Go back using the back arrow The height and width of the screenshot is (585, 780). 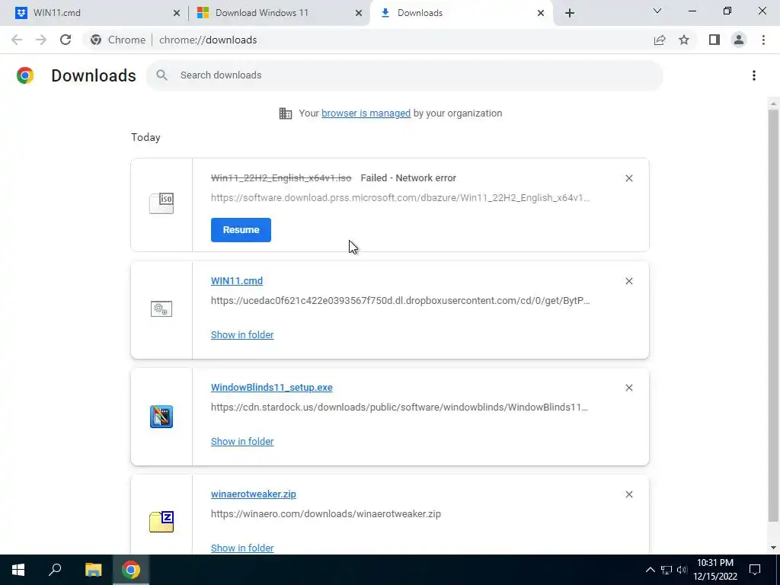(x=17, y=40)
